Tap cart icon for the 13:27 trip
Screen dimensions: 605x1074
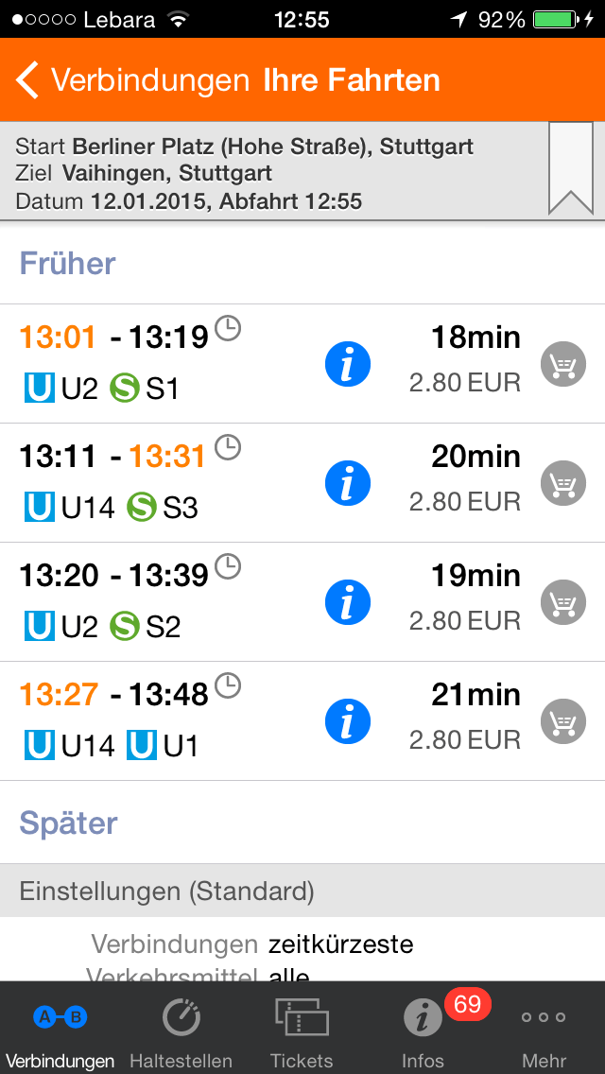click(x=562, y=721)
